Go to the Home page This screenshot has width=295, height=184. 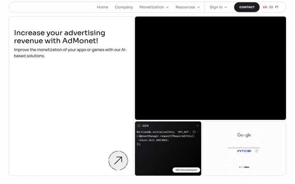[102, 7]
